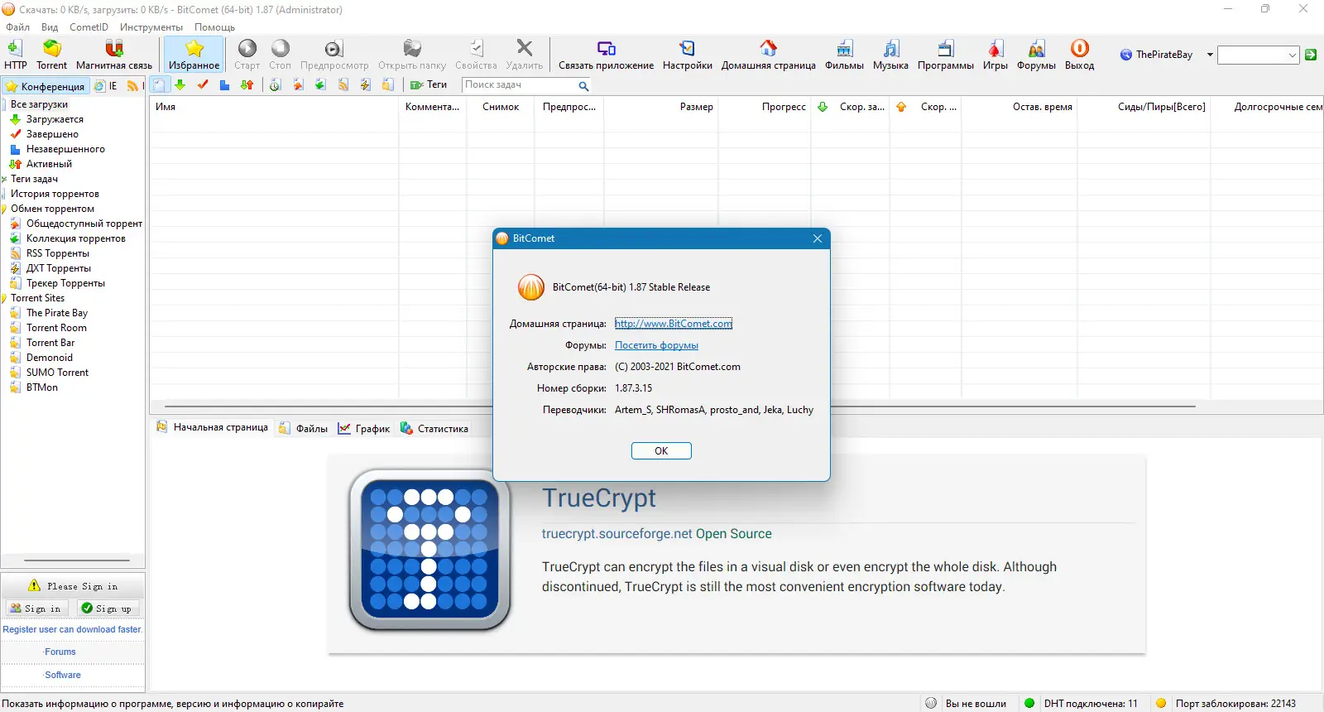The width and height of the screenshot is (1324, 712).
Task: Click the Sign in button
Action: (36, 608)
